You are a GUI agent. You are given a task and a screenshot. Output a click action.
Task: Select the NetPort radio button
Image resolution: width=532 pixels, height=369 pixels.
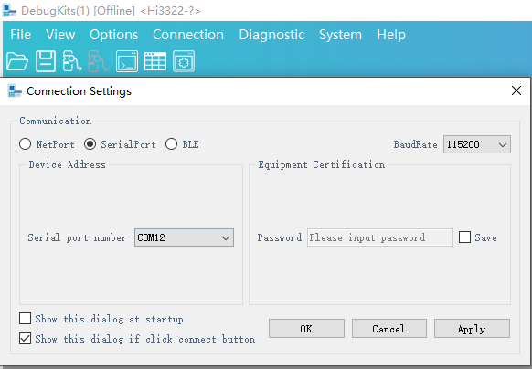pyautogui.click(x=25, y=144)
